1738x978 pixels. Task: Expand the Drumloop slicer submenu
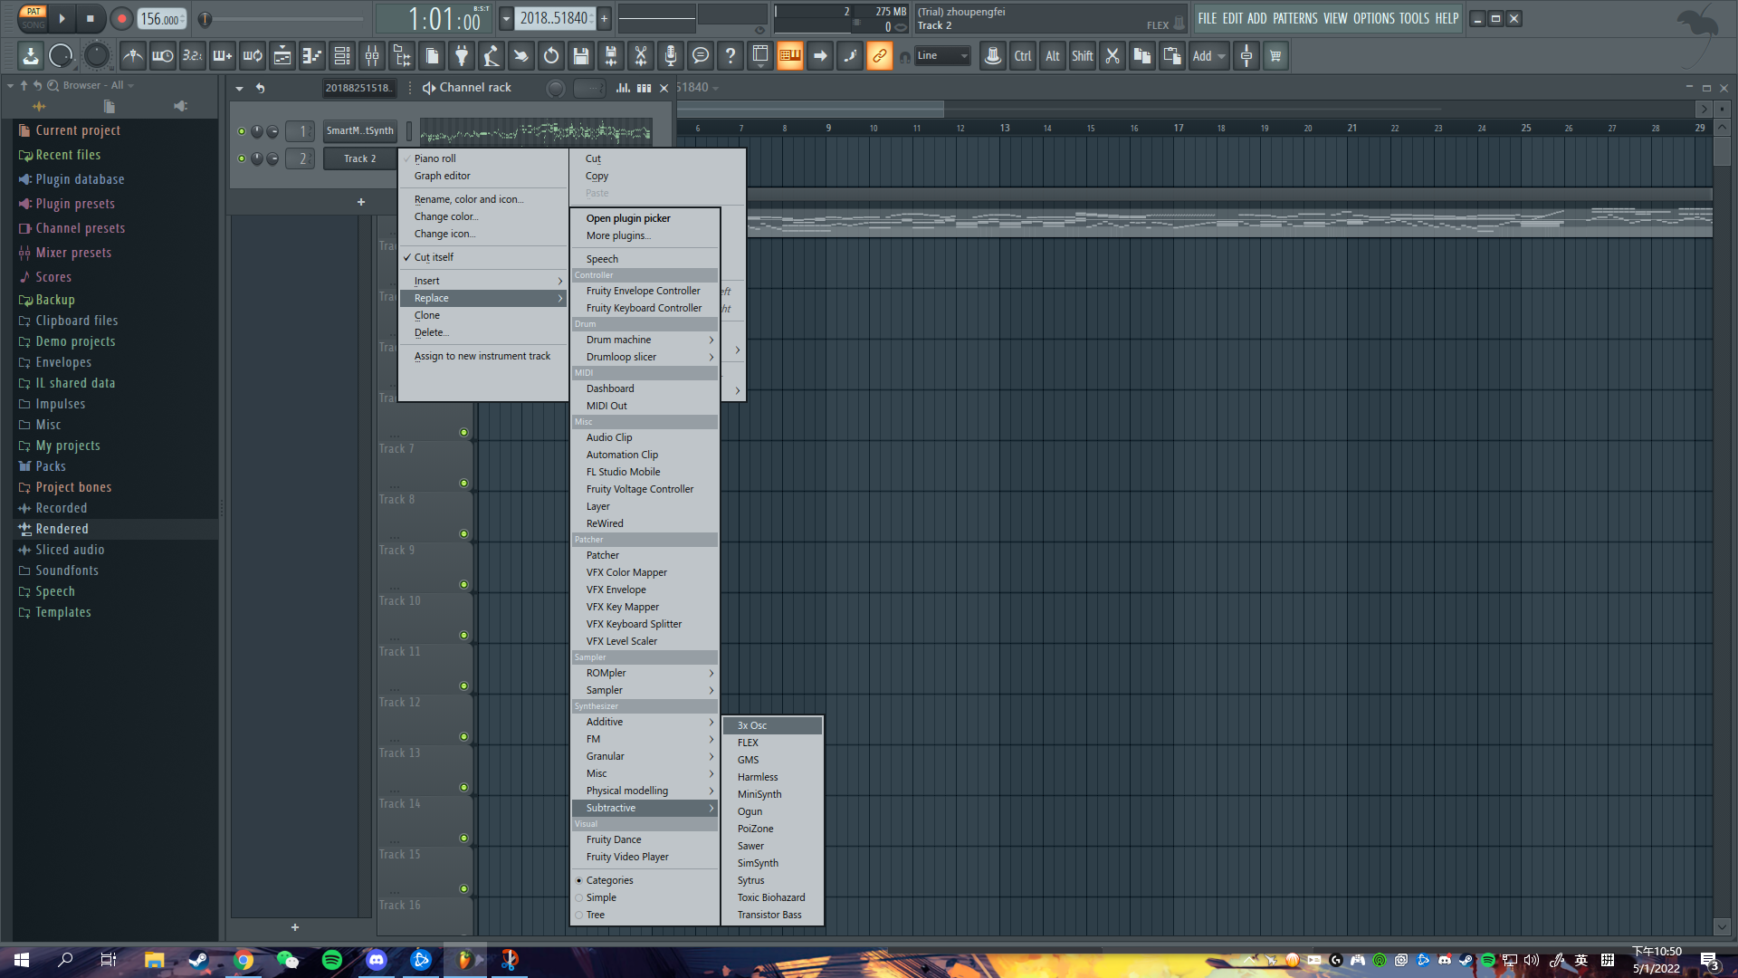(645, 357)
